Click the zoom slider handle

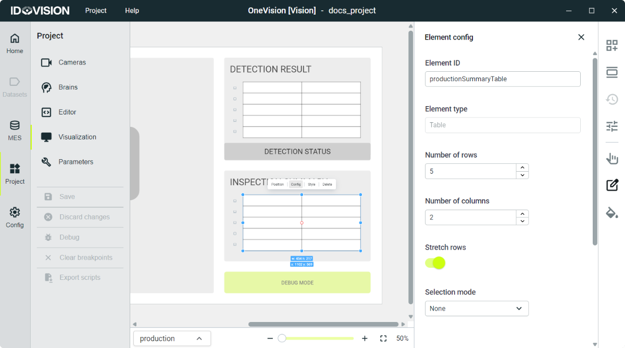coord(282,339)
